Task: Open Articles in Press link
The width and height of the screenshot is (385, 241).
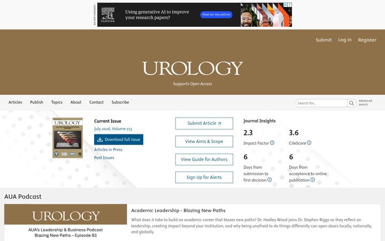Action: pyautogui.click(x=108, y=149)
